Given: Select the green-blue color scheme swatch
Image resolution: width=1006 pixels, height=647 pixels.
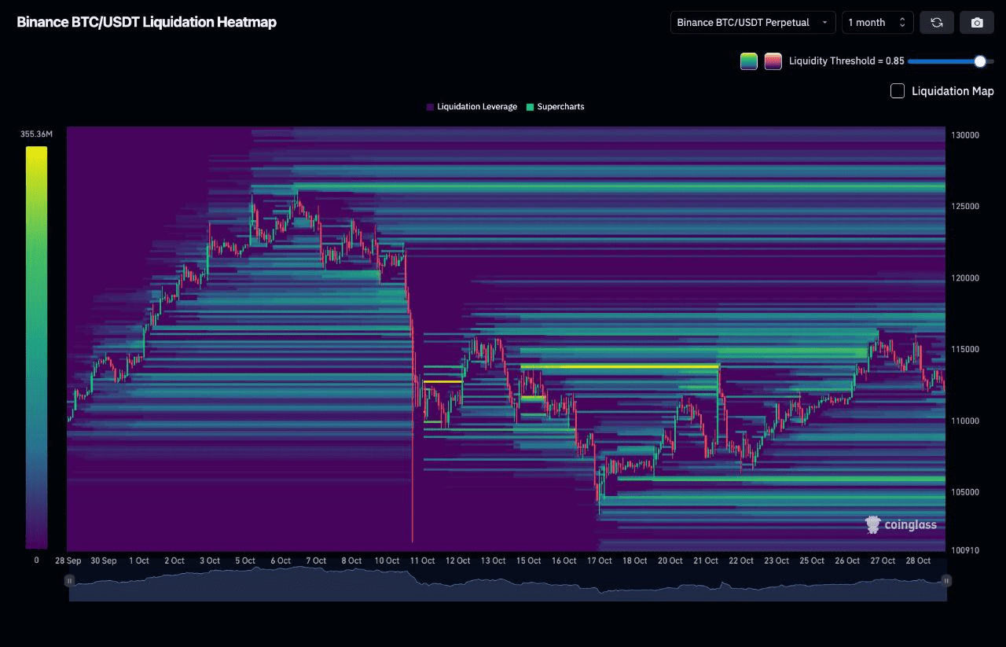Looking at the screenshot, I should click(x=748, y=61).
